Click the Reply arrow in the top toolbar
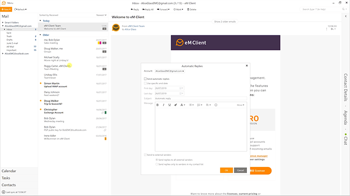The height and width of the screenshot is (196, 350). pos(135,9)
